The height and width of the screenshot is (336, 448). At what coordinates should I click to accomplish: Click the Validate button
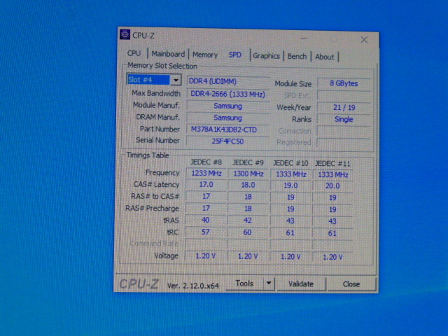tap(301, 284)
